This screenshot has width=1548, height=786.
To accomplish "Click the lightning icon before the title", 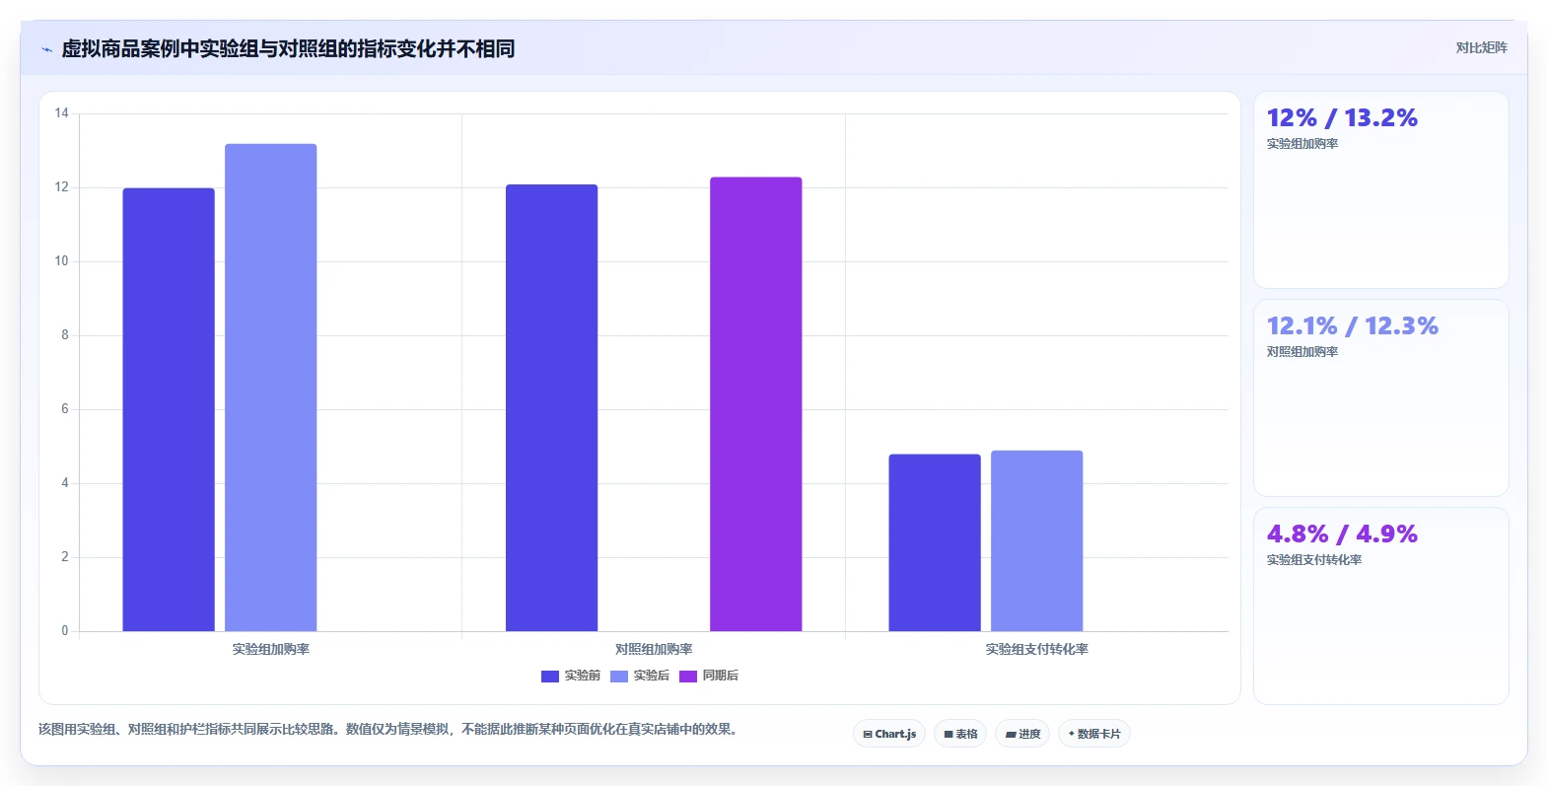I will point(46,49).
